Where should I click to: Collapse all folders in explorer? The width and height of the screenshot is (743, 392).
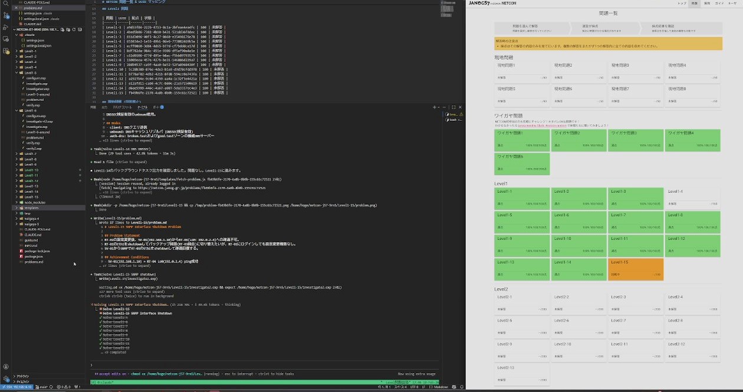[80, 29]
